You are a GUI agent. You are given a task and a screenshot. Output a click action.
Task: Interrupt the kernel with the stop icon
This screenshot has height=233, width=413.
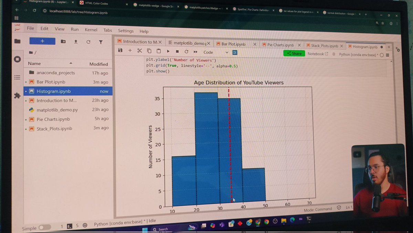[x=177, y=52]
